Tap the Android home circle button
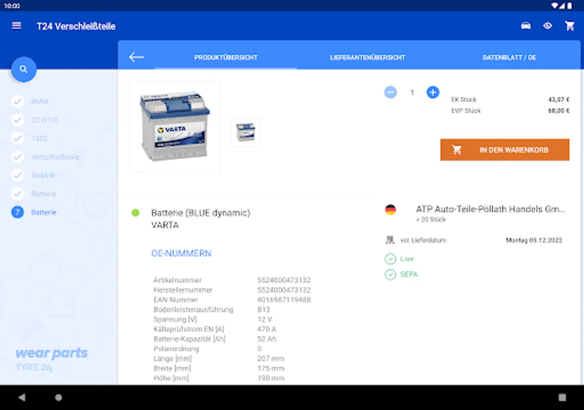This screenshot has width=584, height=410. tap(58, 397)
